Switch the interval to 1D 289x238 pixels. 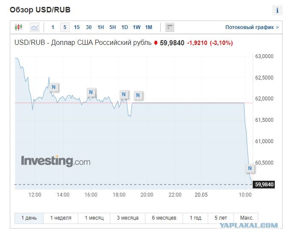tap(124, 27)
